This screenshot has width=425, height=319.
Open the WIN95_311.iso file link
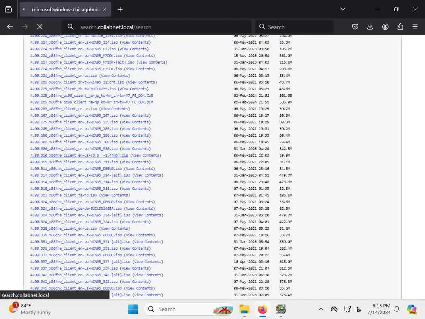74,162
